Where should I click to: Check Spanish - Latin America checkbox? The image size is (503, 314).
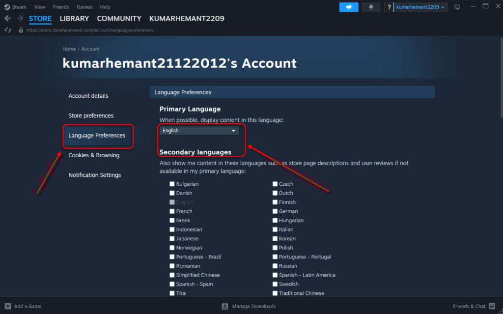point(275,275)
